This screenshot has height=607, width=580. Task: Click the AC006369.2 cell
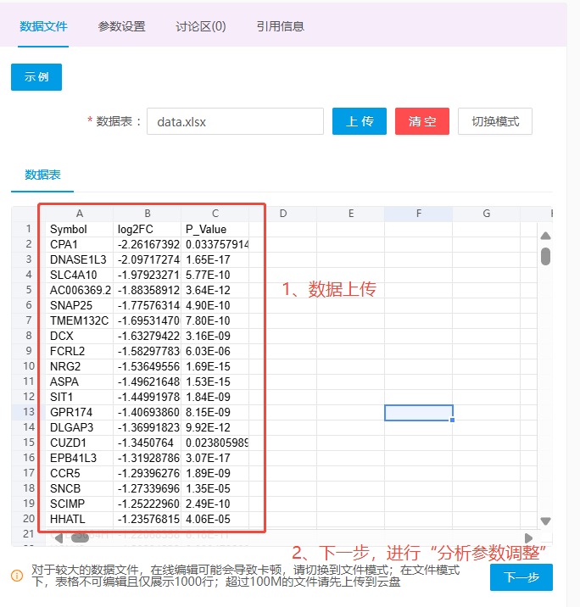point(80,290)
